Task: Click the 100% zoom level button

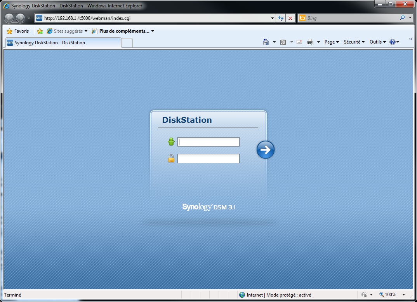Action: 388,295
